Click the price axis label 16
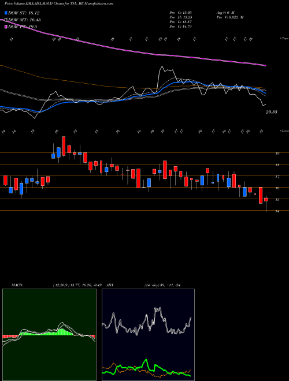The height and width of the screenshot is (381, 289). (277, 188)
